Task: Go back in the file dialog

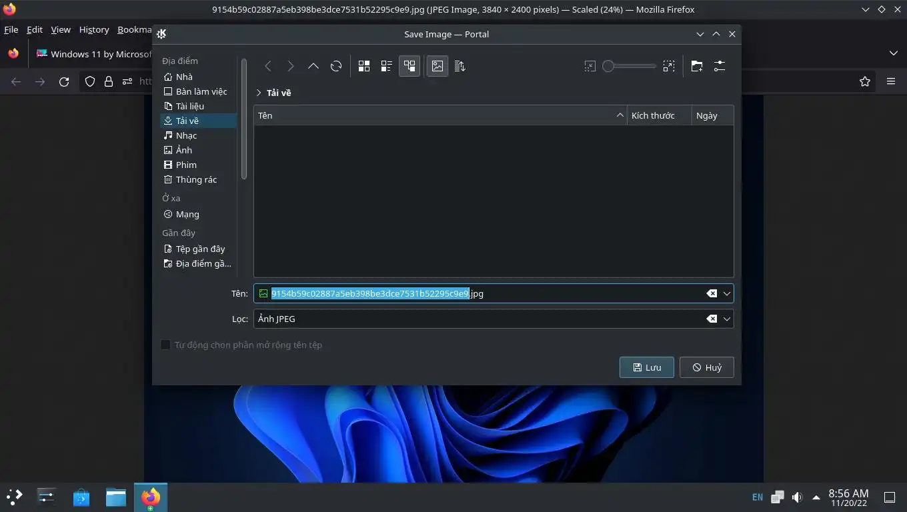Action: point(268,66)
